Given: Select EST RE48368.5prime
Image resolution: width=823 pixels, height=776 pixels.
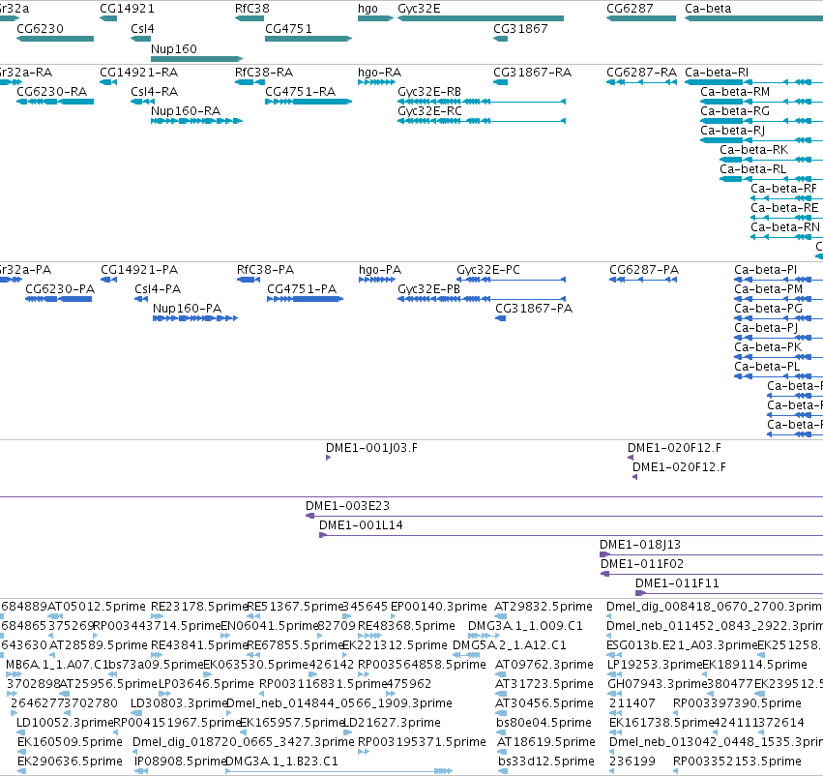Looking at the screenshot, I should (406, 626).
